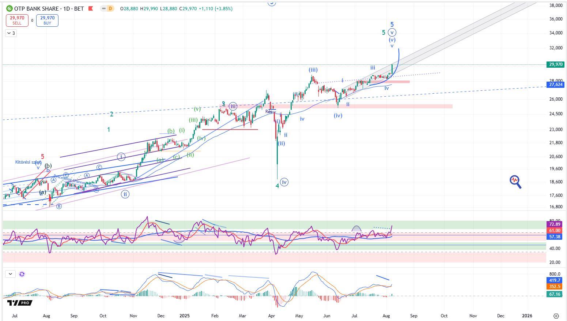Click the 2025 label on time axis

tap(185, 316)
